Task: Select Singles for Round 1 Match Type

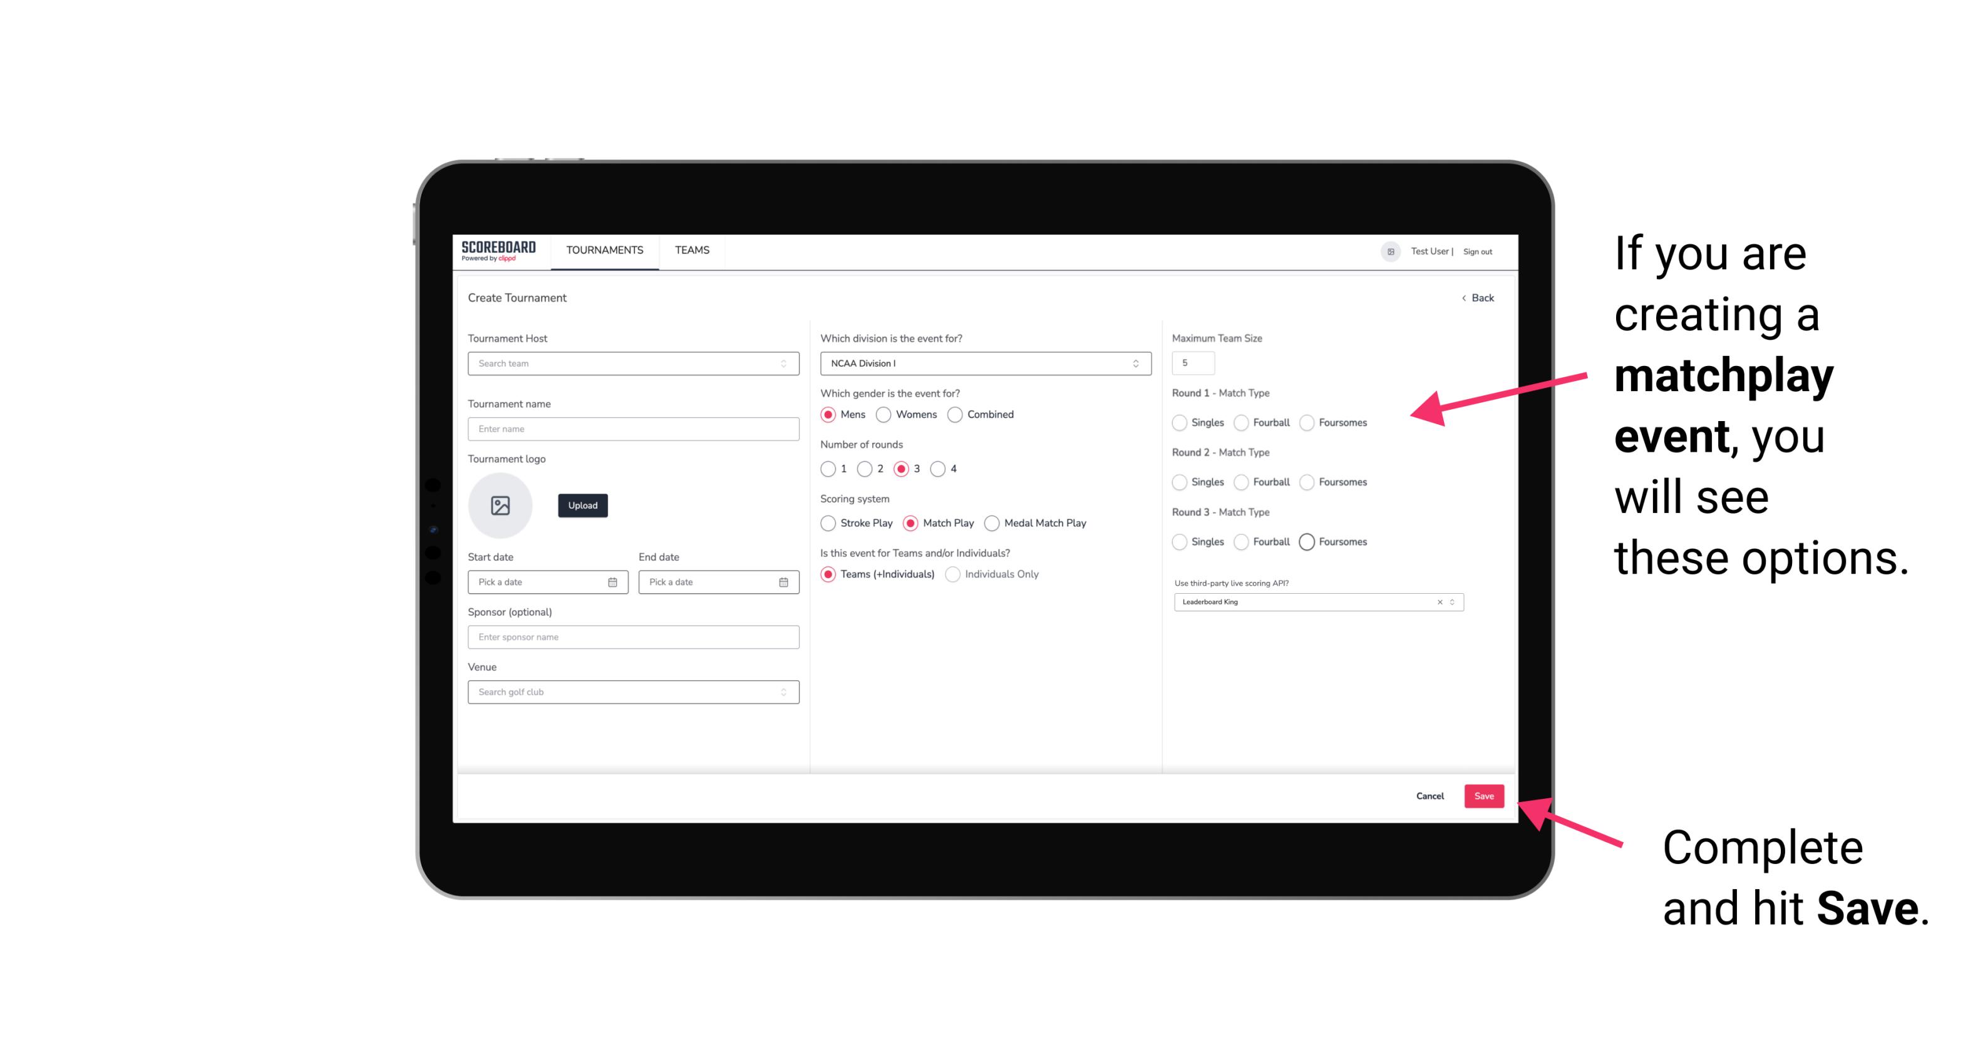Action: 1180,422
